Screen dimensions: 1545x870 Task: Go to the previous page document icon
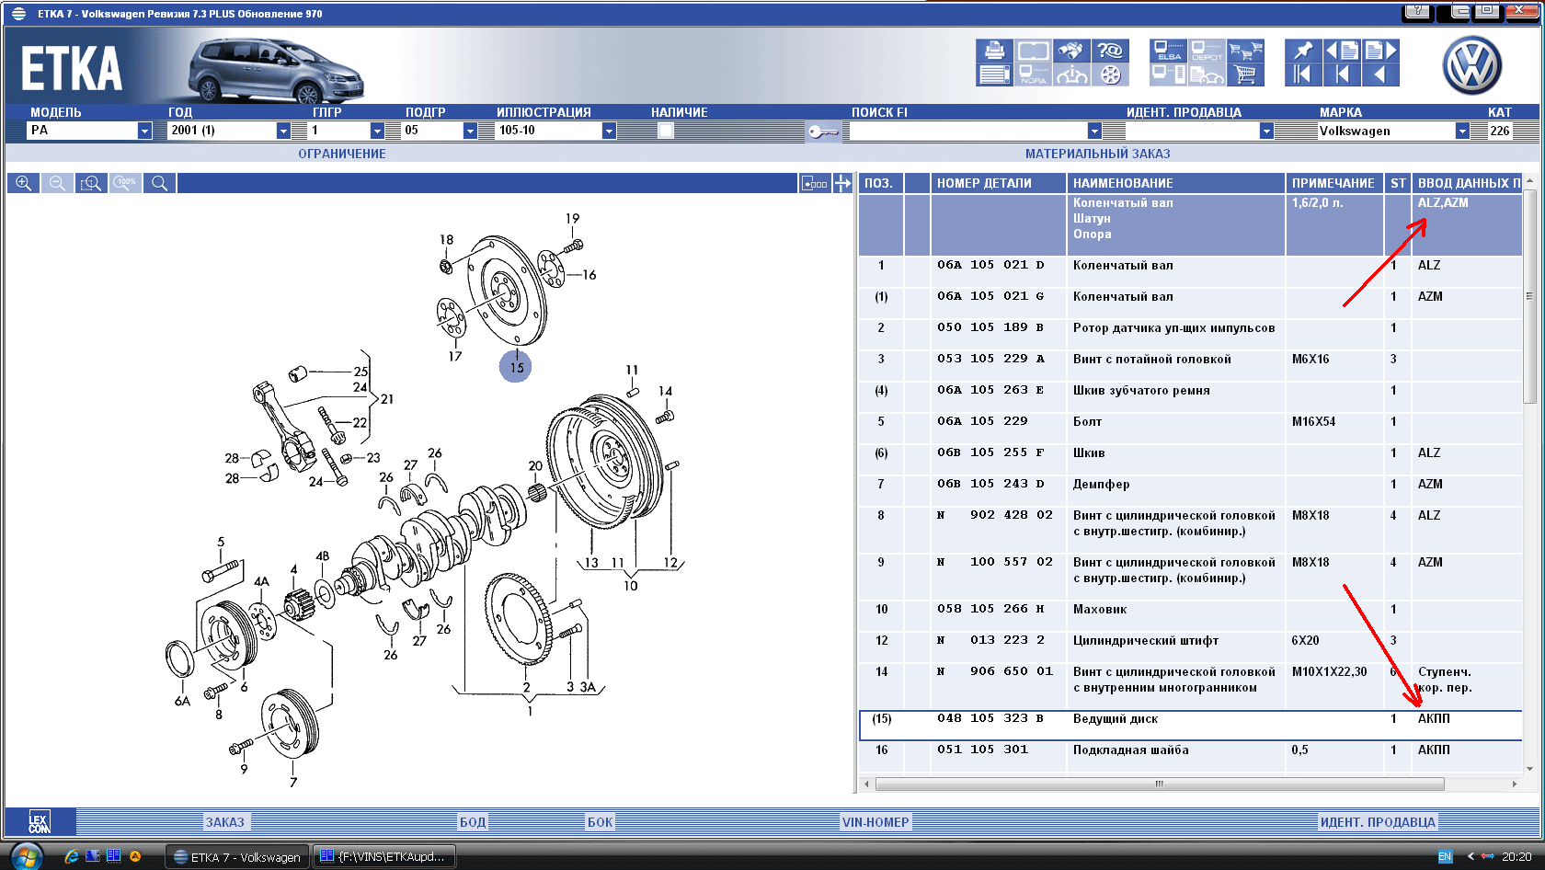click(1342, 51)
